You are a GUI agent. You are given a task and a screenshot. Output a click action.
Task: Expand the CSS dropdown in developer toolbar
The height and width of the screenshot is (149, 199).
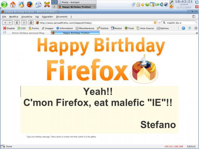coord(21,28)
